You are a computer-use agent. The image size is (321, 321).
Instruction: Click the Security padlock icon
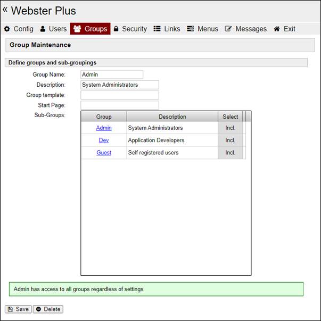pyautogui.click(x=116, y=29)
